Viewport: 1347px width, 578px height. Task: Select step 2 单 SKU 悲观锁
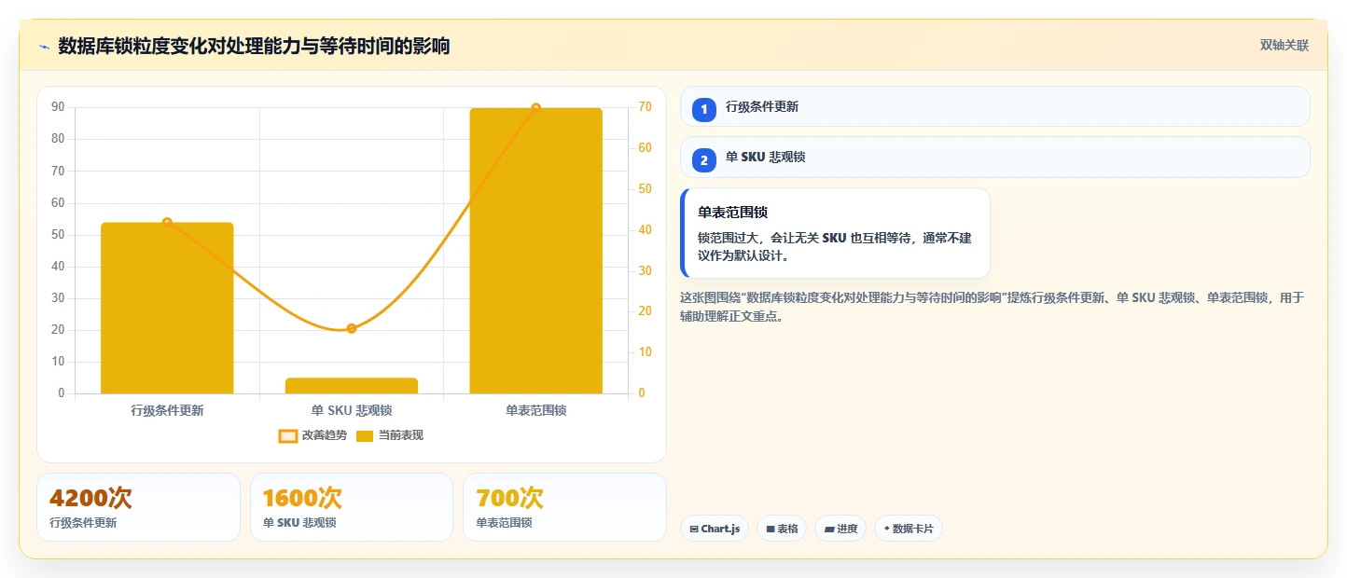tap(995, 157)
